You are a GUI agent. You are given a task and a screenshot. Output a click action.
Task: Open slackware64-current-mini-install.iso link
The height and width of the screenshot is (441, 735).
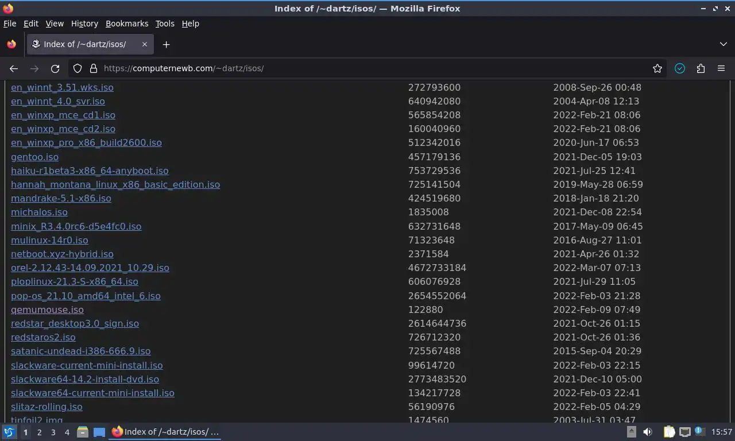click(x=92, y=393)
